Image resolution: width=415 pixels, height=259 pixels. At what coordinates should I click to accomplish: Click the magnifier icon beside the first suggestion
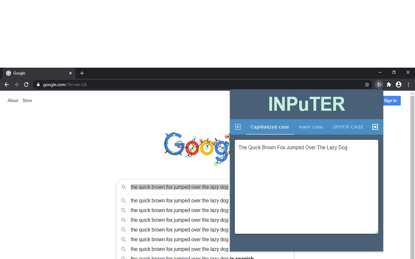(x=124, y=201)
